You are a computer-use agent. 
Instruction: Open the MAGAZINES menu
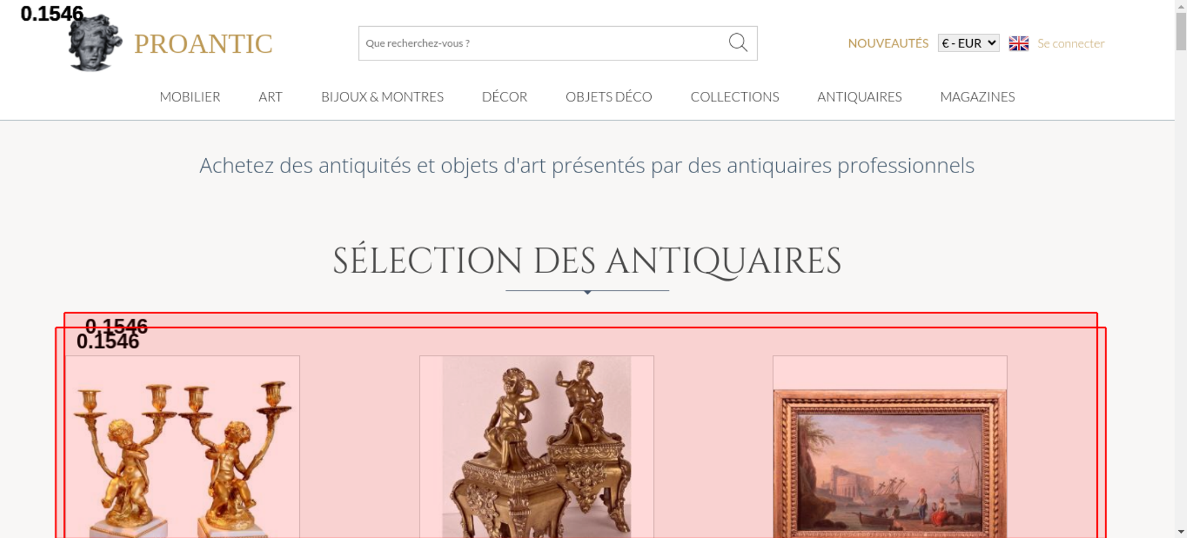click(977, 97)
